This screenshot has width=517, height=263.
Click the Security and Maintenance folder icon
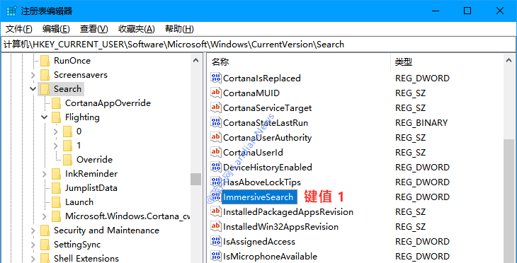point(45,230)
